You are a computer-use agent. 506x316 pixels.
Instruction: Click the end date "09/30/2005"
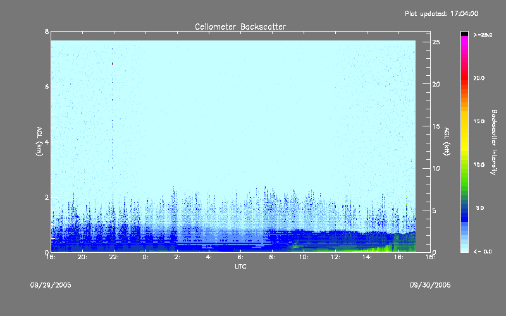(430, 285)
